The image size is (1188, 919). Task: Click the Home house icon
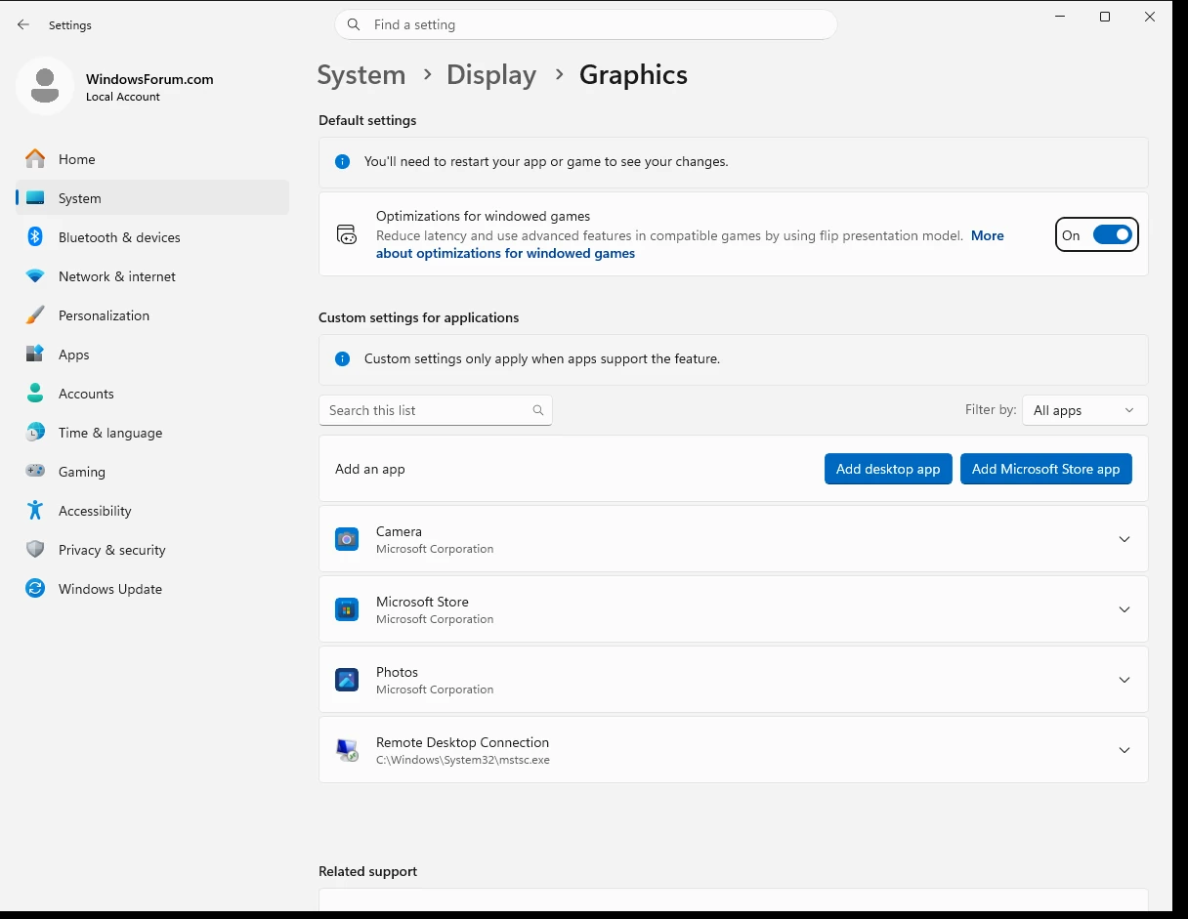tap(35, 159)
